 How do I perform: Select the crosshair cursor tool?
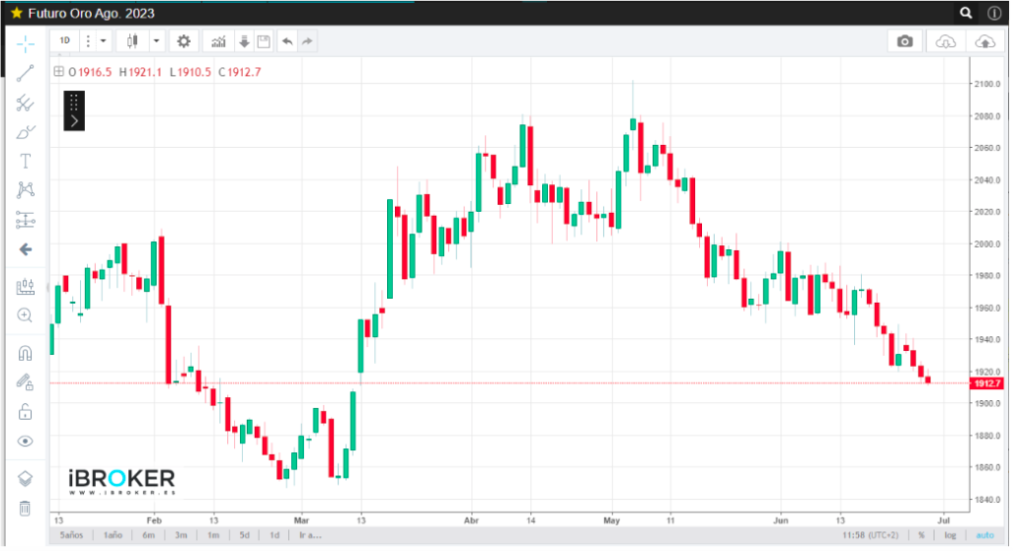coord(26,41)
